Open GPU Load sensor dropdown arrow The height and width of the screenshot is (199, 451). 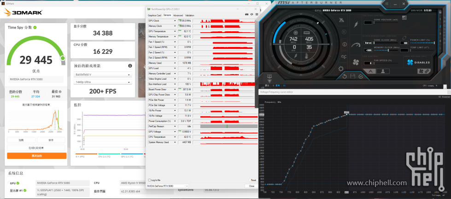tap(175, 68)
